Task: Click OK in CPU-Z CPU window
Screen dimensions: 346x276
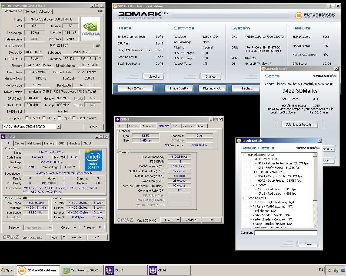Action: pyautogui.click(x=97, y=237)
